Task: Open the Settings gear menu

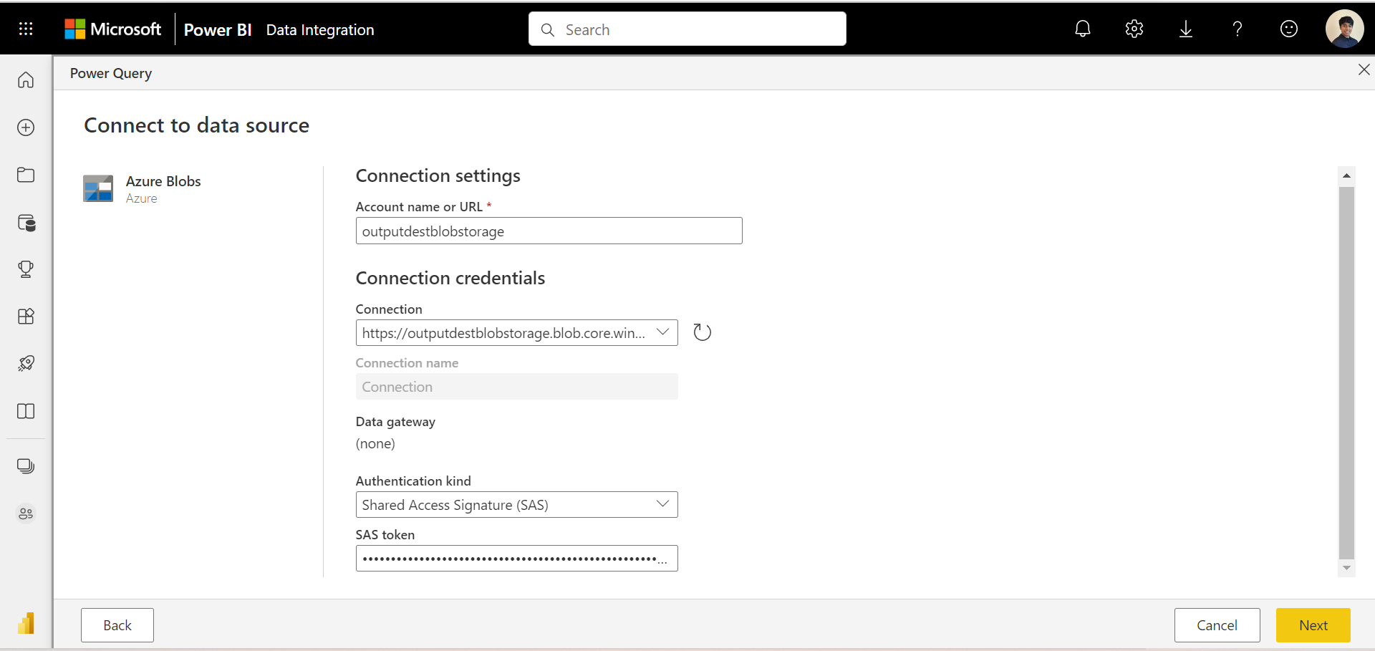Action: tap(1134, 29)
